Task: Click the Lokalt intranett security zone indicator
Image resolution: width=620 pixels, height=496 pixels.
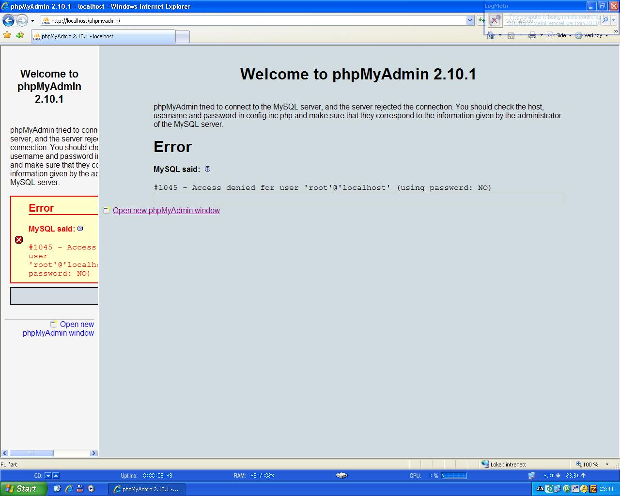Action: pyautogui.click(x=504, y=464)
